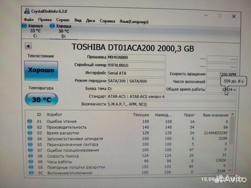Open the Сервис menu
Viewport: 251px width, 188px height.
pyautogui.click(x=63, y=20)
